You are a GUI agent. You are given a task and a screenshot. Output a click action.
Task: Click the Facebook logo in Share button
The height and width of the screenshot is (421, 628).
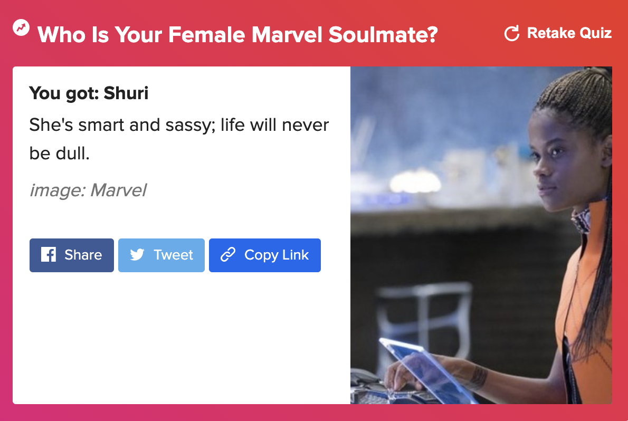(x=49, y=254)
